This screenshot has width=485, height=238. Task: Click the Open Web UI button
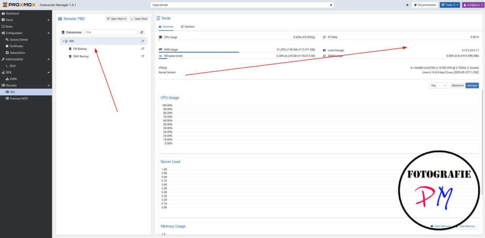(x=116, y=19)
